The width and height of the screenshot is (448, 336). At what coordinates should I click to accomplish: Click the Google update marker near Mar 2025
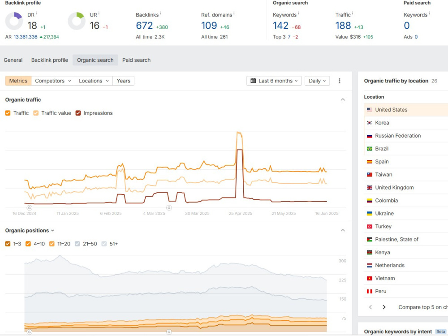tap(169, 208)
